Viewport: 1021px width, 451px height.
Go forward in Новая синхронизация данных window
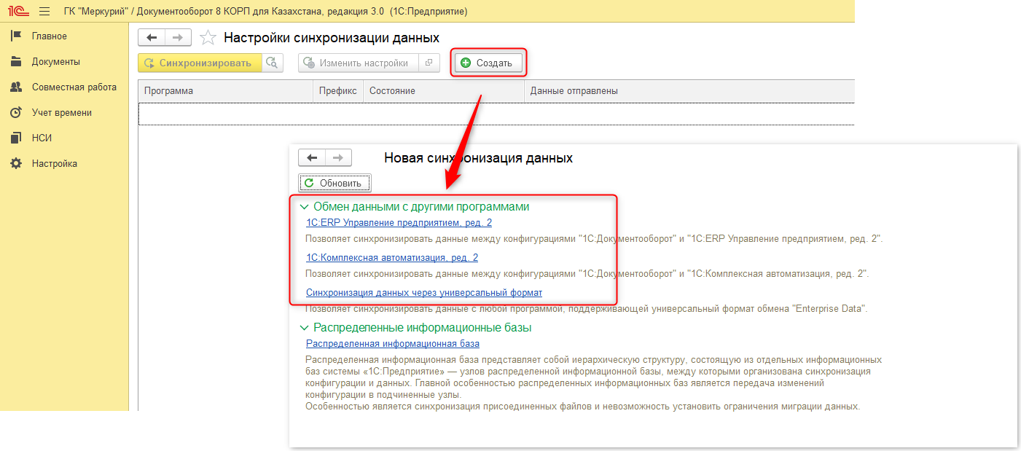pos(338,158)
